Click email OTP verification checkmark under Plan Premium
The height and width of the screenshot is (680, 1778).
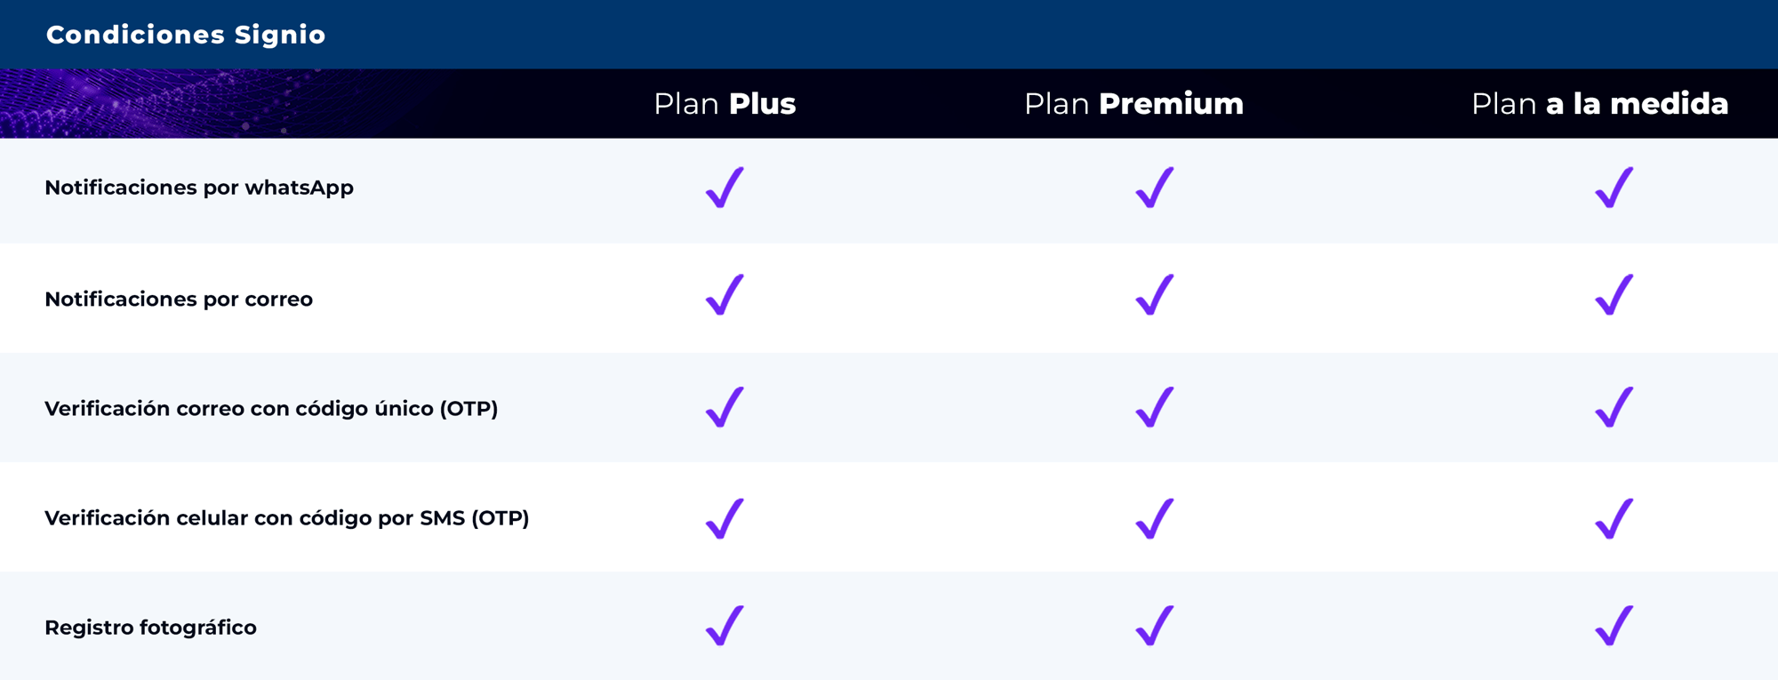coord(1155,407)
